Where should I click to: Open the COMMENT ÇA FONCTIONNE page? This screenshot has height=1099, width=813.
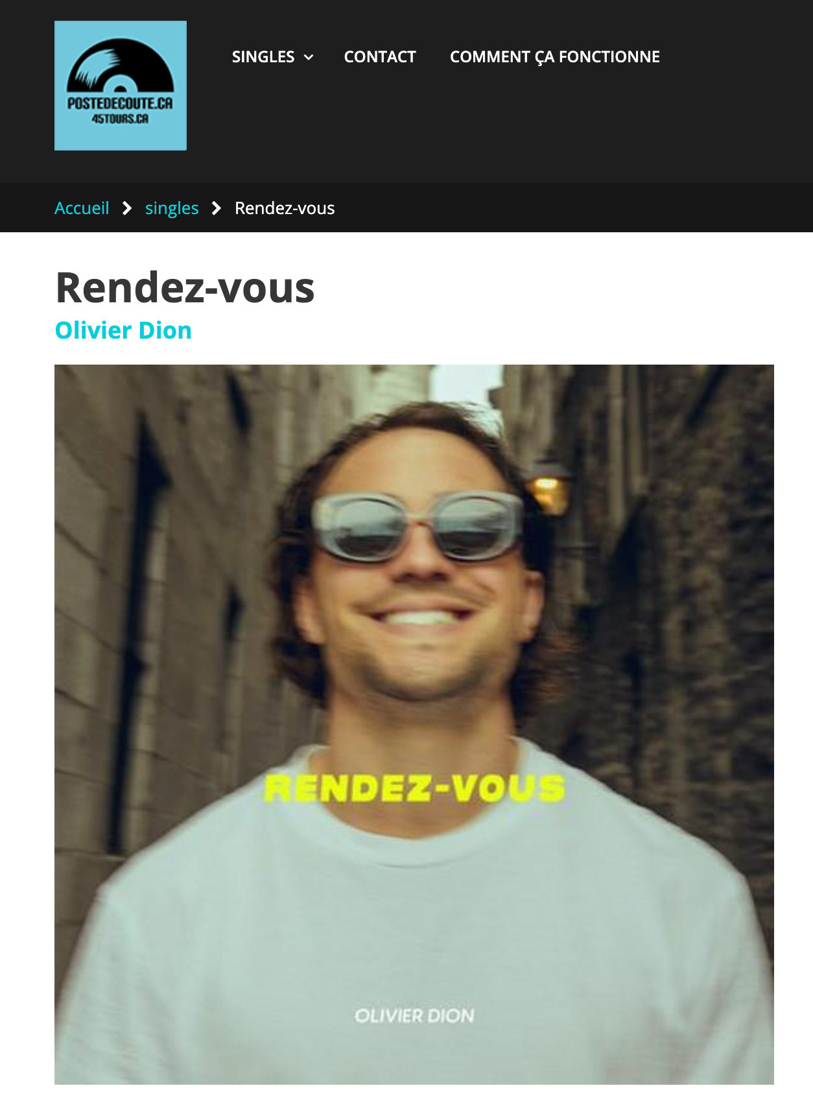pyautogui.click(x=555, y=57)
